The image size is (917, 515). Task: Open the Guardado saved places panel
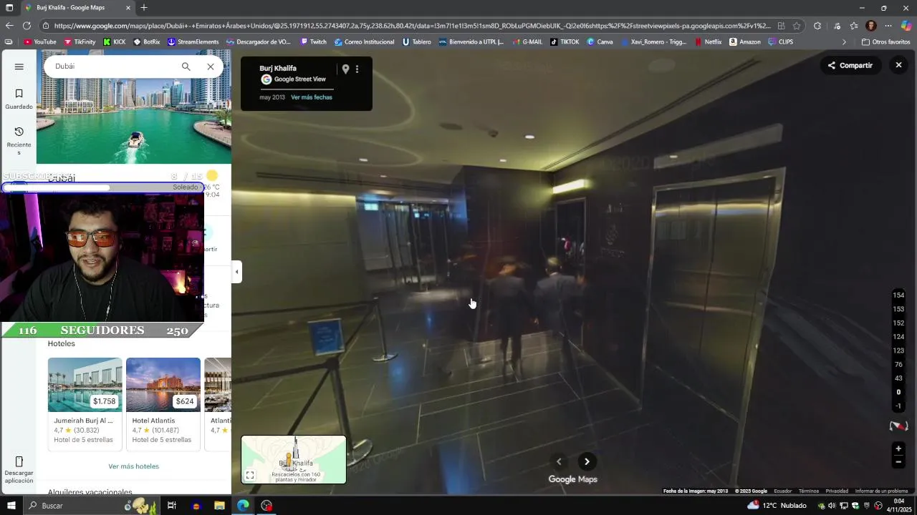19,99
